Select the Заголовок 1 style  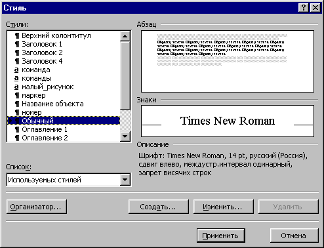click(64, 44)
